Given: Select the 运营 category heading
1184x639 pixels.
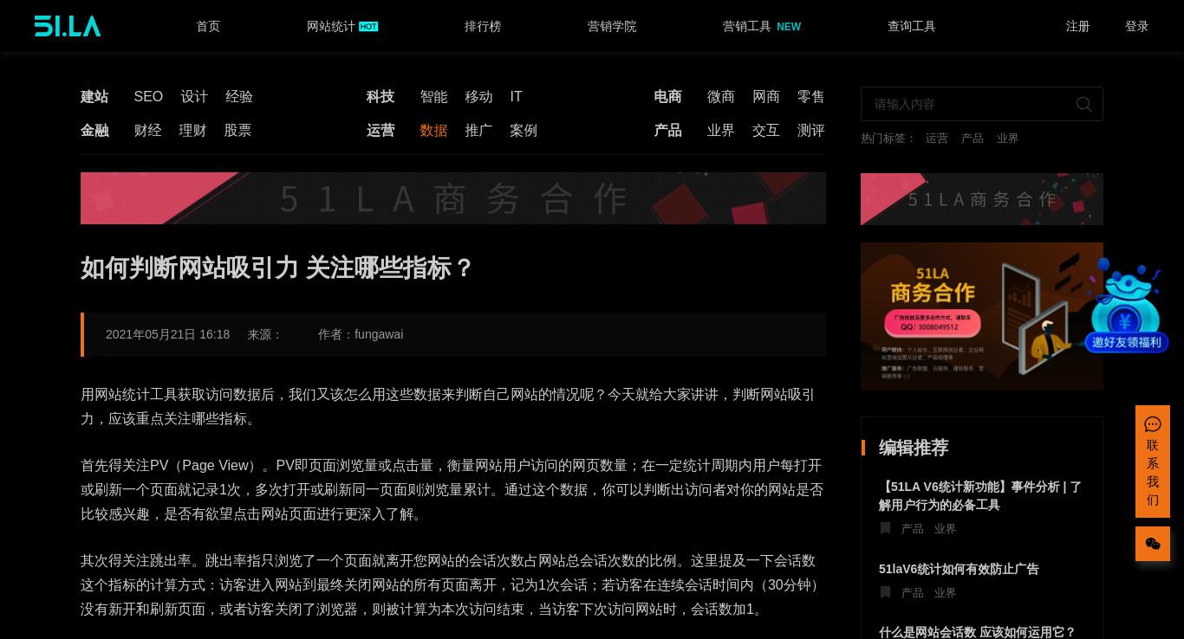Looking at the screenshot, I should tap(381, 131).
